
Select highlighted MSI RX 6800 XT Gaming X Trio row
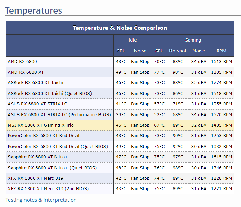pos(41,125)
